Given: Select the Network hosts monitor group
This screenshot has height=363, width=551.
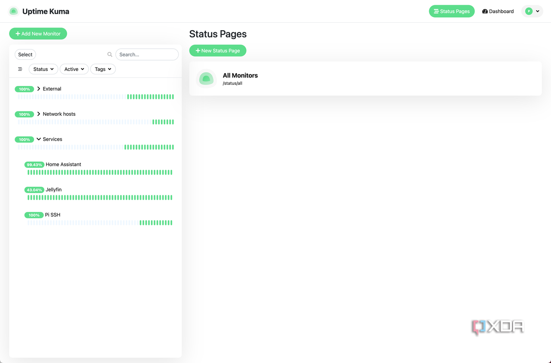Looking at the screenshot, I should (59, 114).
